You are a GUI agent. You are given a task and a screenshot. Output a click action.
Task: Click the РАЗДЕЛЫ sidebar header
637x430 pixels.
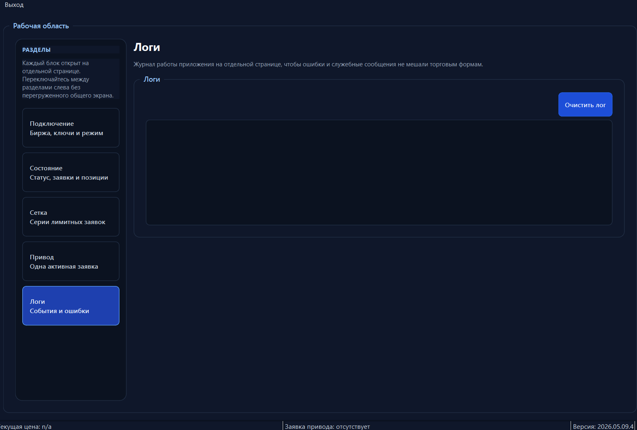click(36, 50)
